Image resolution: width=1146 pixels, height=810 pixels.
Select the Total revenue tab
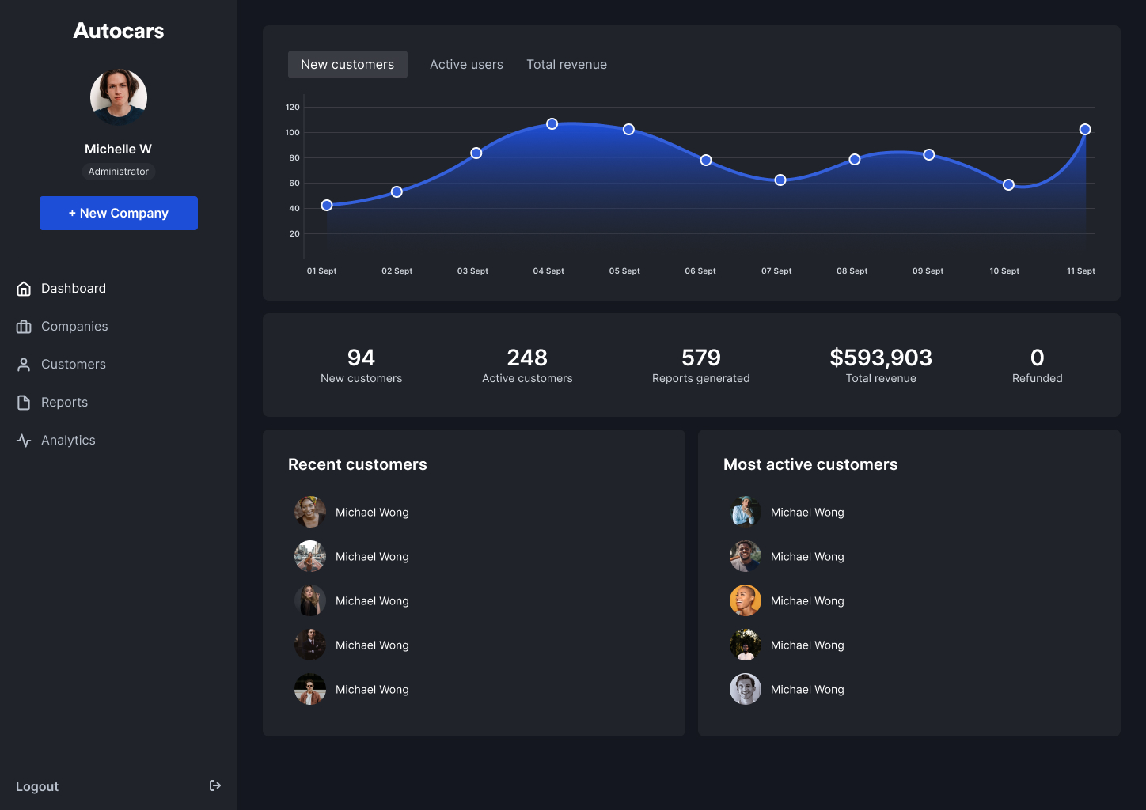[x=567, y=65]
